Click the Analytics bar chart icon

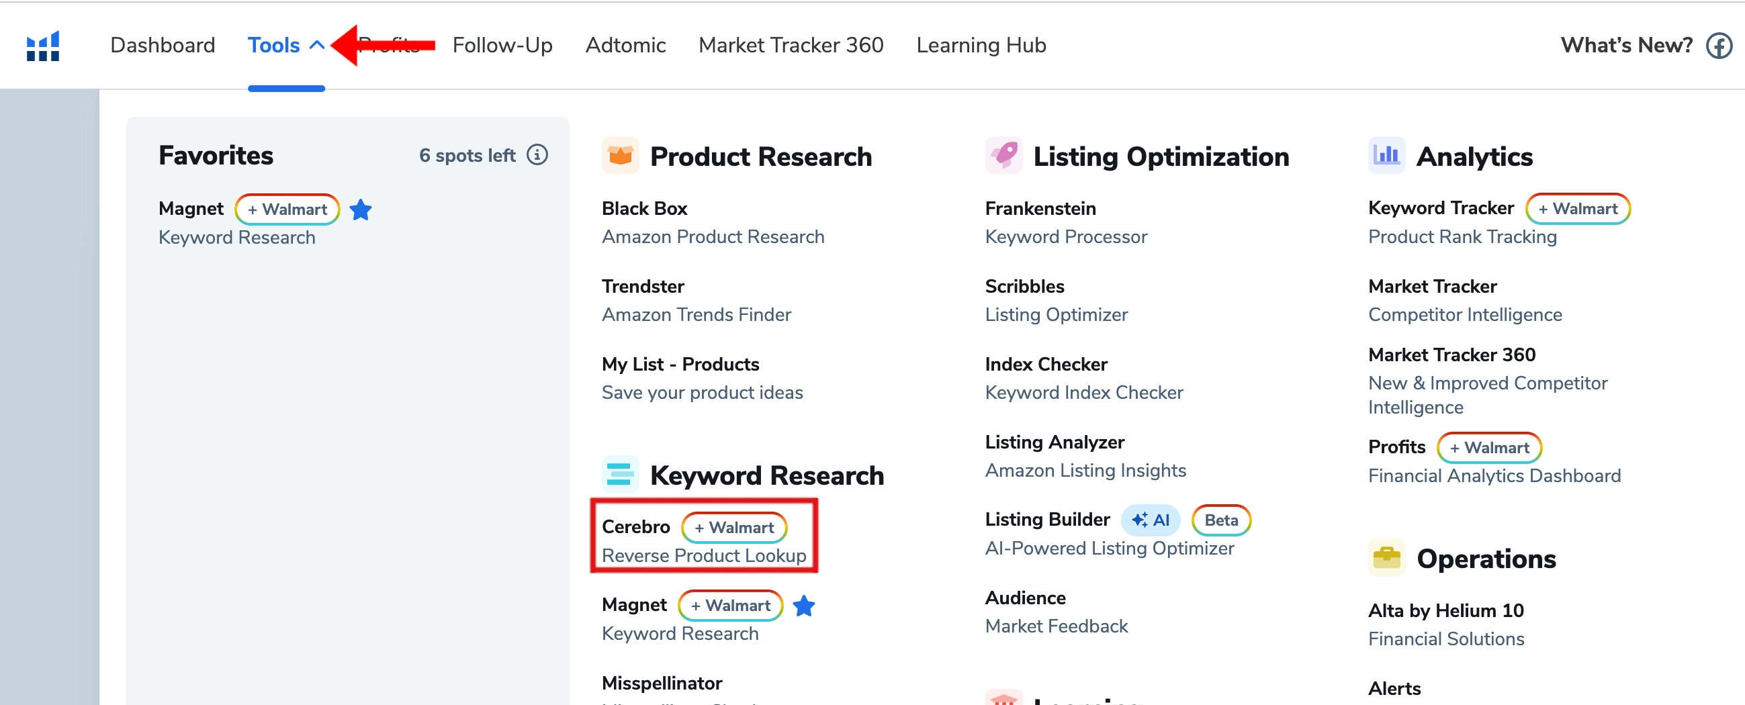click(1386, 156)
